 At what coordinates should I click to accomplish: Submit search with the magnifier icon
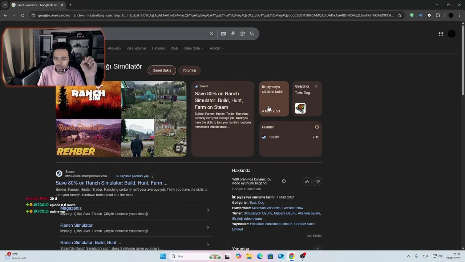(252, 33)
